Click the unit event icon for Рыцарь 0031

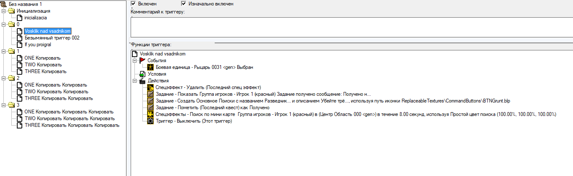click(x=150, y=67)
